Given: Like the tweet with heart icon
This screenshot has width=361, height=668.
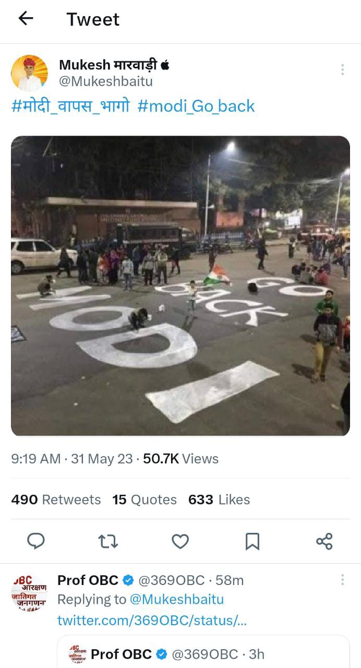Looking at the screenshot, I should click(180, 541).
